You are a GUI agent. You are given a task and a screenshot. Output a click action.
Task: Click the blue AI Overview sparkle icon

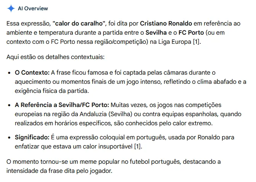(11, 8)
